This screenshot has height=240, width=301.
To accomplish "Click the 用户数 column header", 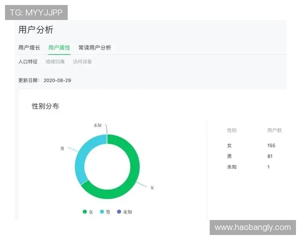I will click(274, 130).
